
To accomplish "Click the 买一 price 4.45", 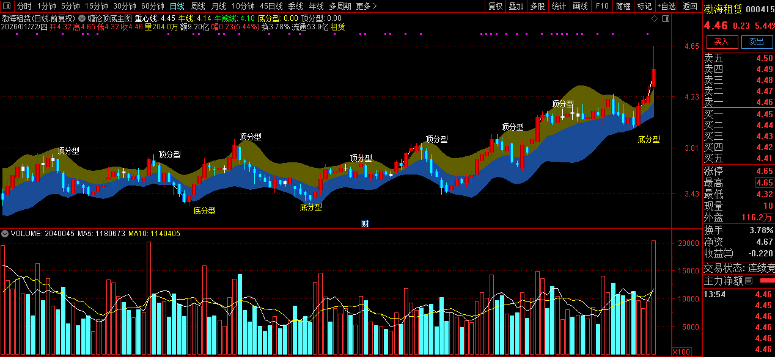I will [x=764, y=115].
